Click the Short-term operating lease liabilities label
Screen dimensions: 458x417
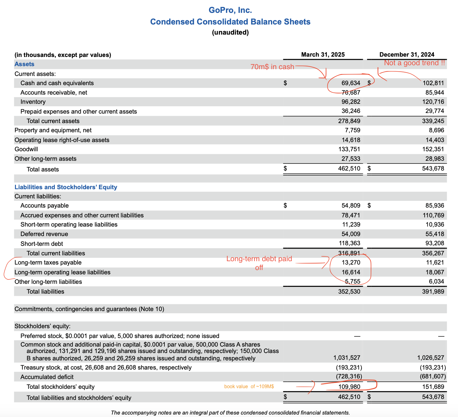pos(69,224)
